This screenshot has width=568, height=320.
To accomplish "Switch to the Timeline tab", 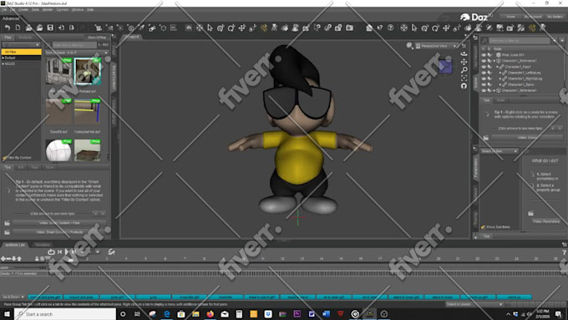I will 43,245.
